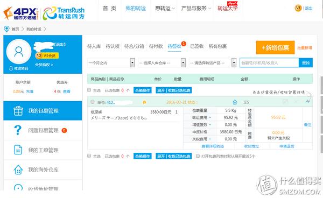Focus the 包裹号/手机号/收货人 search field
Screen dimensions: 323x198
click(x=270, y=63)
